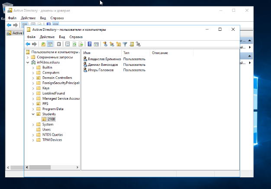This screenshot has height=189, width=271.
Task: Open Help with the blue question mark icon
Action: click(90, 44)
